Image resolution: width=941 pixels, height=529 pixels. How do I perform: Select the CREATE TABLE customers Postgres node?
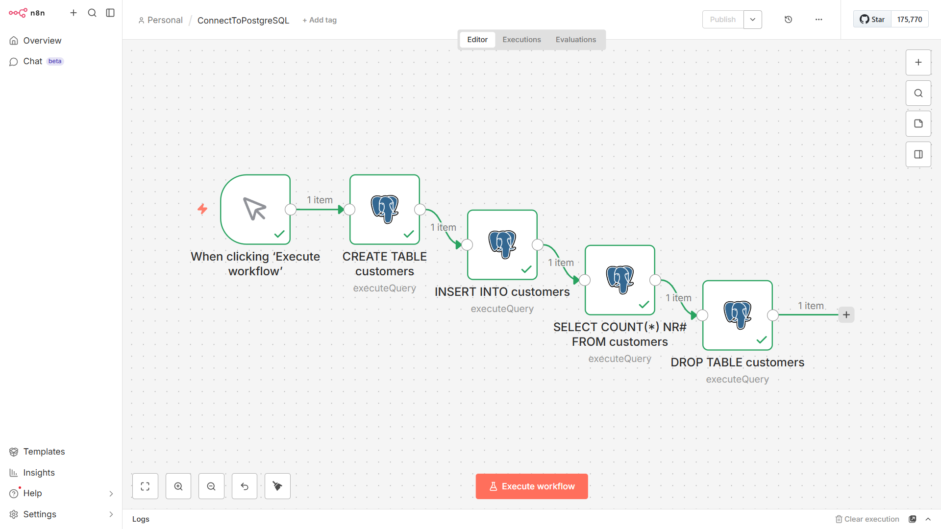coord(385,209)
